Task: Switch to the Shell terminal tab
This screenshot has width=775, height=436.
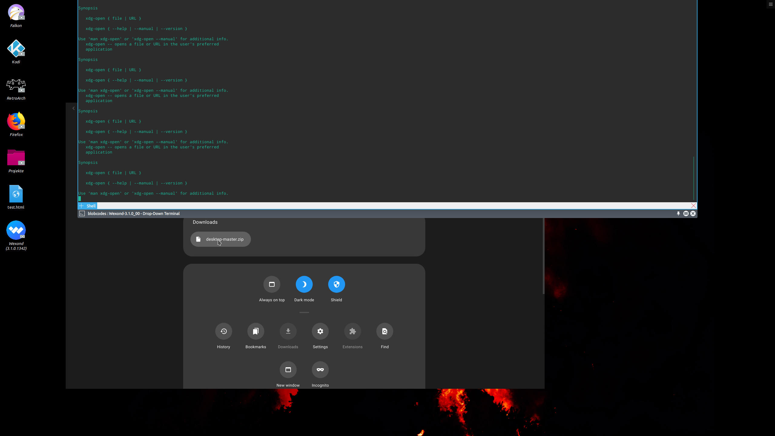Action: tap(91, 206)
